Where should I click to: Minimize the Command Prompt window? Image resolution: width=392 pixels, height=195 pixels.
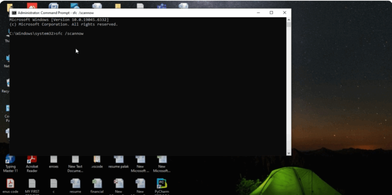(x=258, y=13)
